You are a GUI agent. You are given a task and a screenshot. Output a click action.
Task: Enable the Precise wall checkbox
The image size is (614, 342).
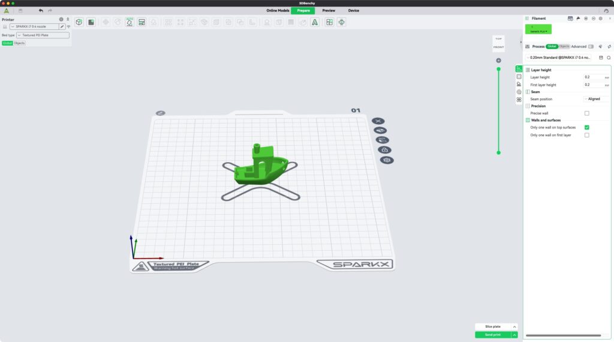click(586, 113)
